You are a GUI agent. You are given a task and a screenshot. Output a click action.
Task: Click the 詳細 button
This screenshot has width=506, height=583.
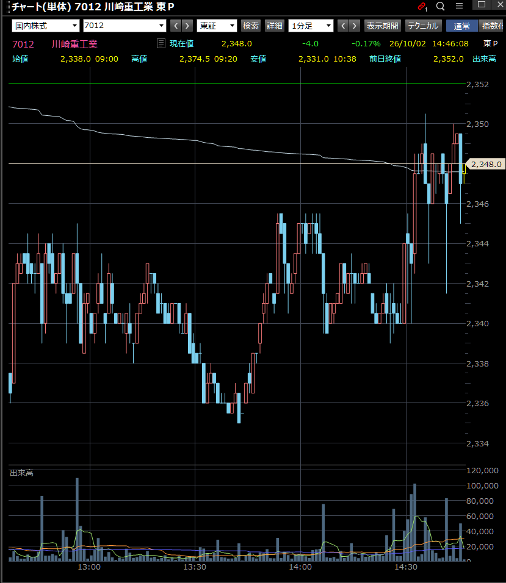pos(275,26)
